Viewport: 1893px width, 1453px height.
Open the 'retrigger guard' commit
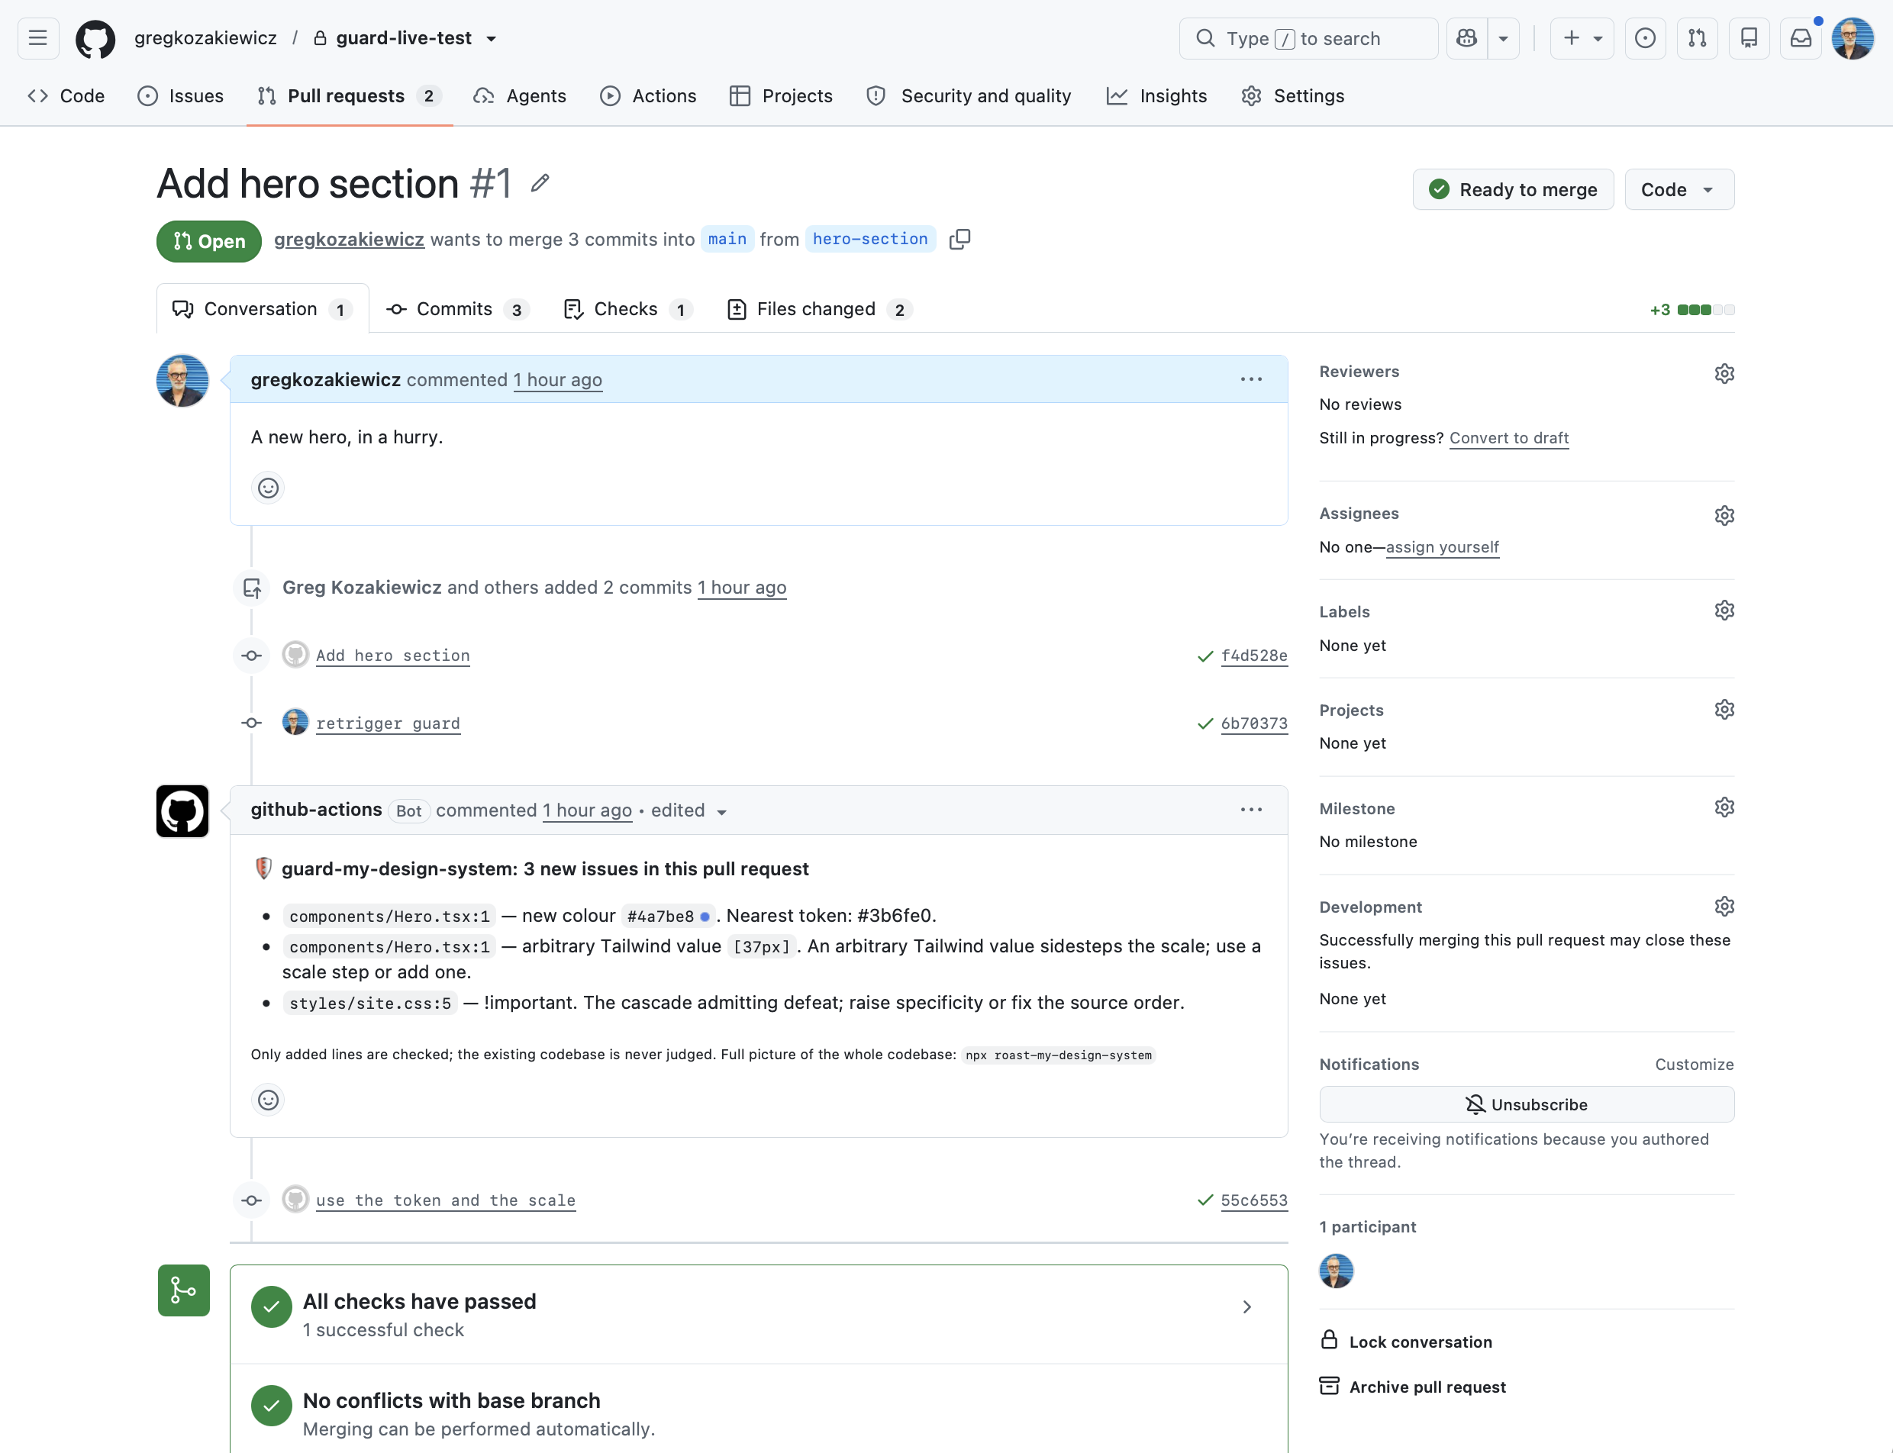(x=388, y=723)
